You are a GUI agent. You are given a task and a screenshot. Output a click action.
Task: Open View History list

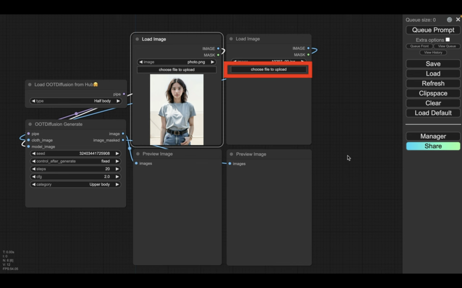(x=433, y=52)
